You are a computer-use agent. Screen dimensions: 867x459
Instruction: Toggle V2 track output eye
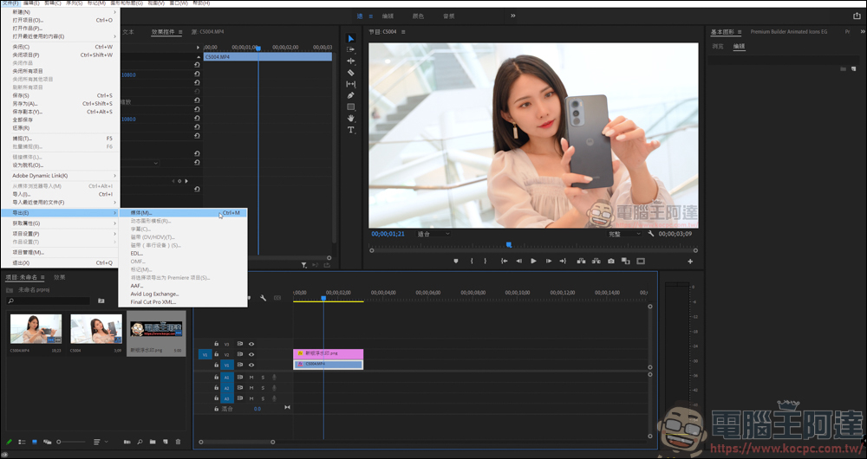pos(251,354)
